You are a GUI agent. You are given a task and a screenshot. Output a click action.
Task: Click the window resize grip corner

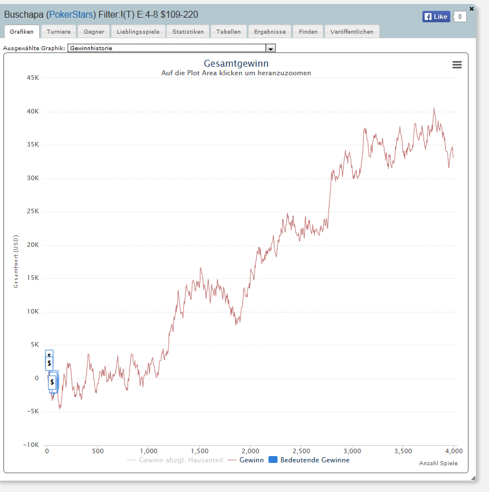(473, 478)
